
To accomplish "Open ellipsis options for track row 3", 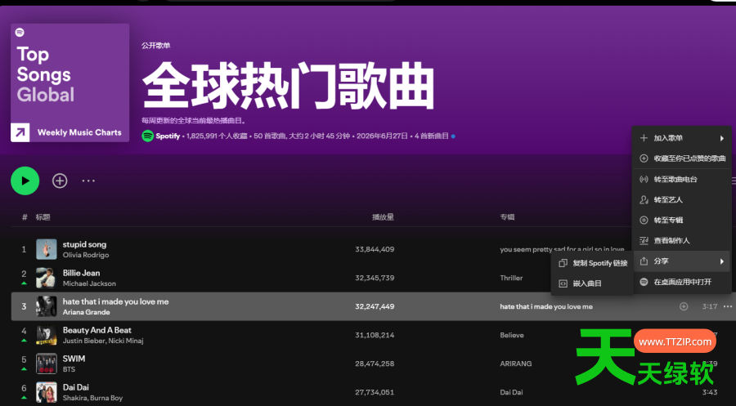I will 728,306.
